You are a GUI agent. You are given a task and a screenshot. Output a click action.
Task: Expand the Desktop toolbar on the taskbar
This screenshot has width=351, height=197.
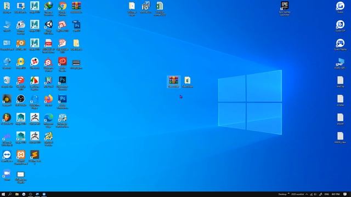[x=288, y=194]
